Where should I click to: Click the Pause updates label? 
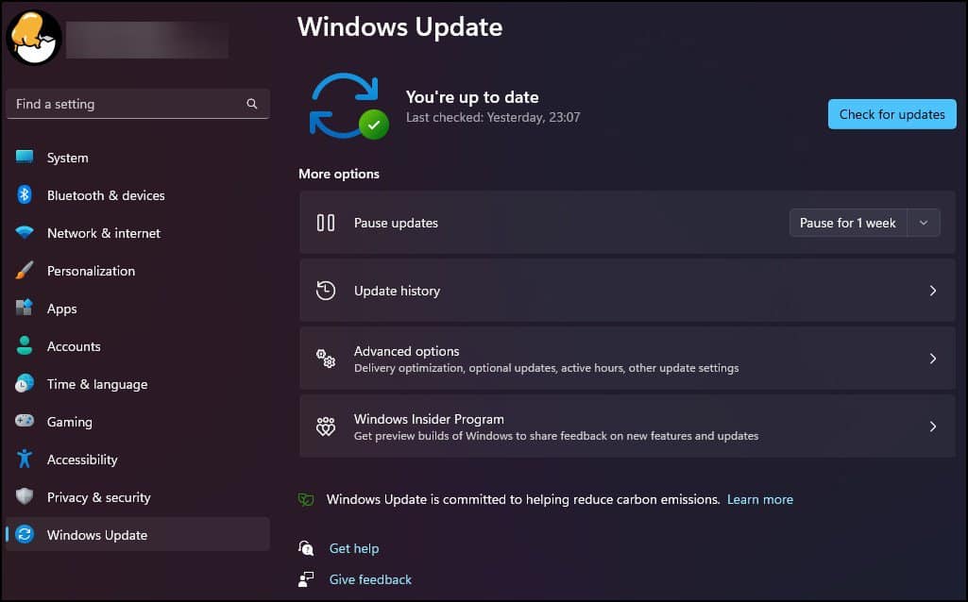pos(396,223)
